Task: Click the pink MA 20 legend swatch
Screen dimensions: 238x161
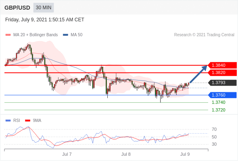Action: [8, 35]
